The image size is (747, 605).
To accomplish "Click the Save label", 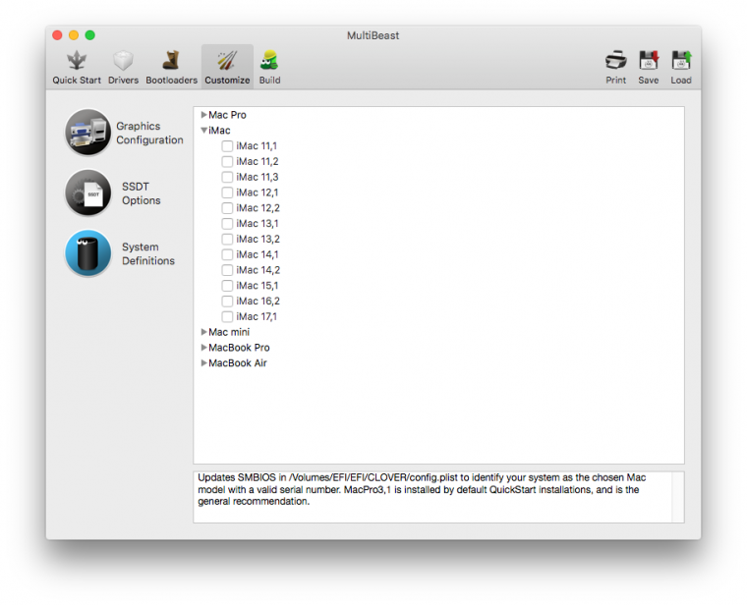I will (x=649, y=81).
